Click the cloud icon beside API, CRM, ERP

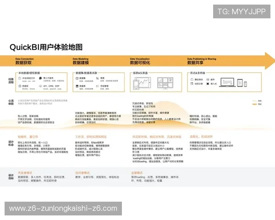click(40, 86)
